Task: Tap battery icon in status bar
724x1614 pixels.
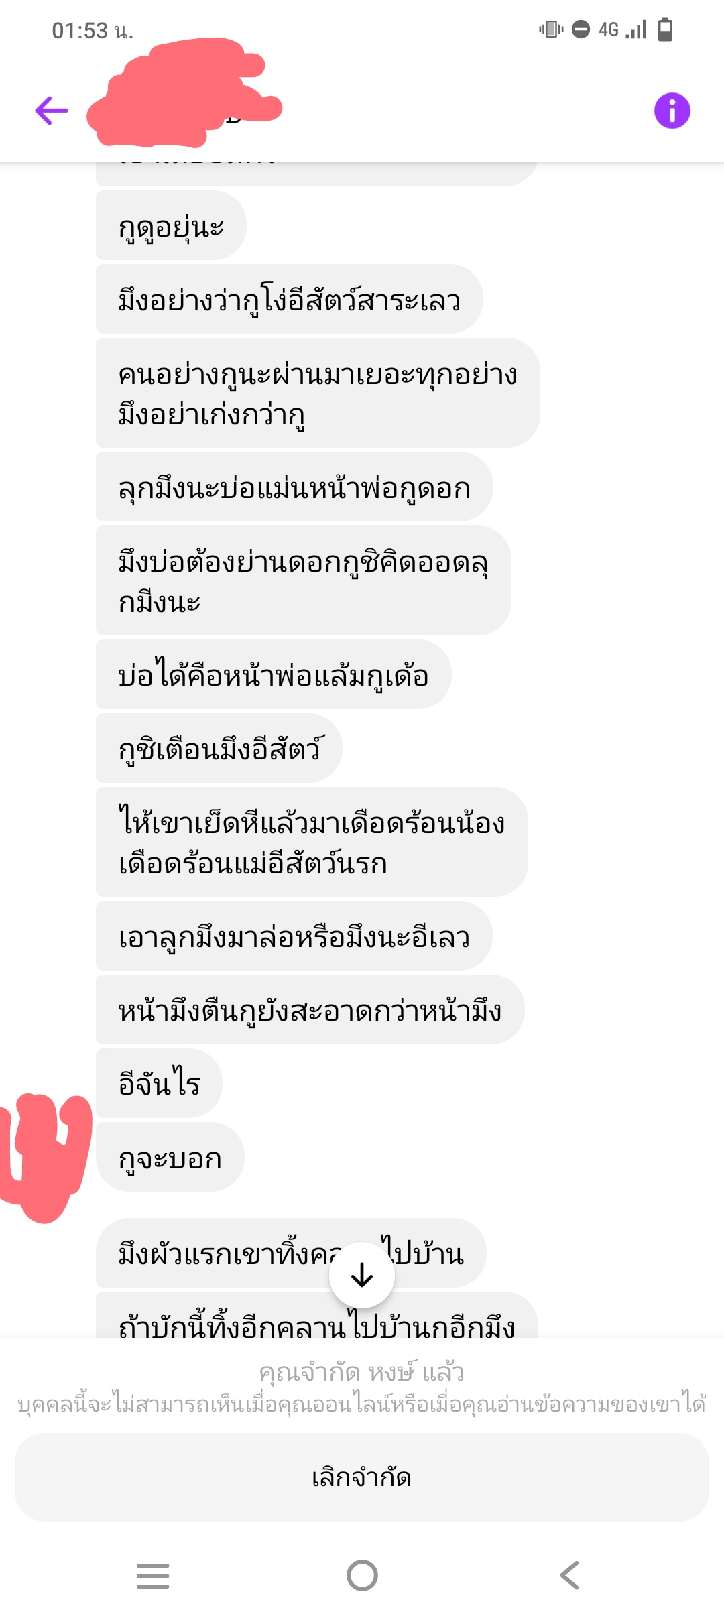Action: (665, 29)
